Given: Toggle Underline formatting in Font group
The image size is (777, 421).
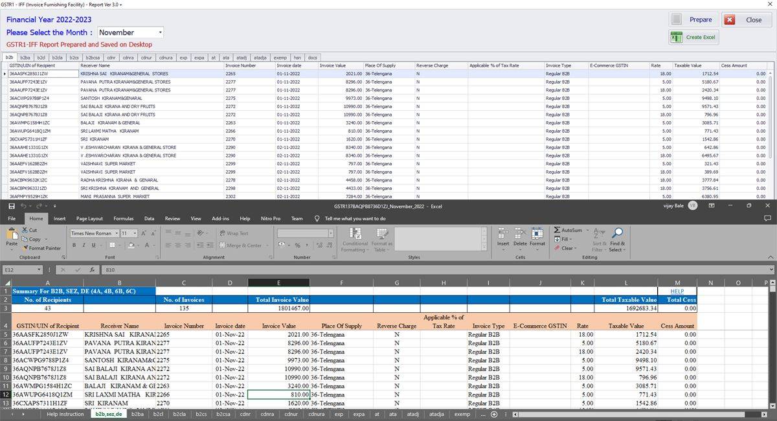Looking at the screenshot, I should coord(93,245).
